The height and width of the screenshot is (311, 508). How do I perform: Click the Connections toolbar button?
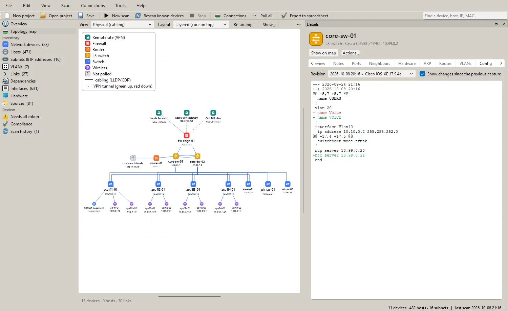[231, 16]
